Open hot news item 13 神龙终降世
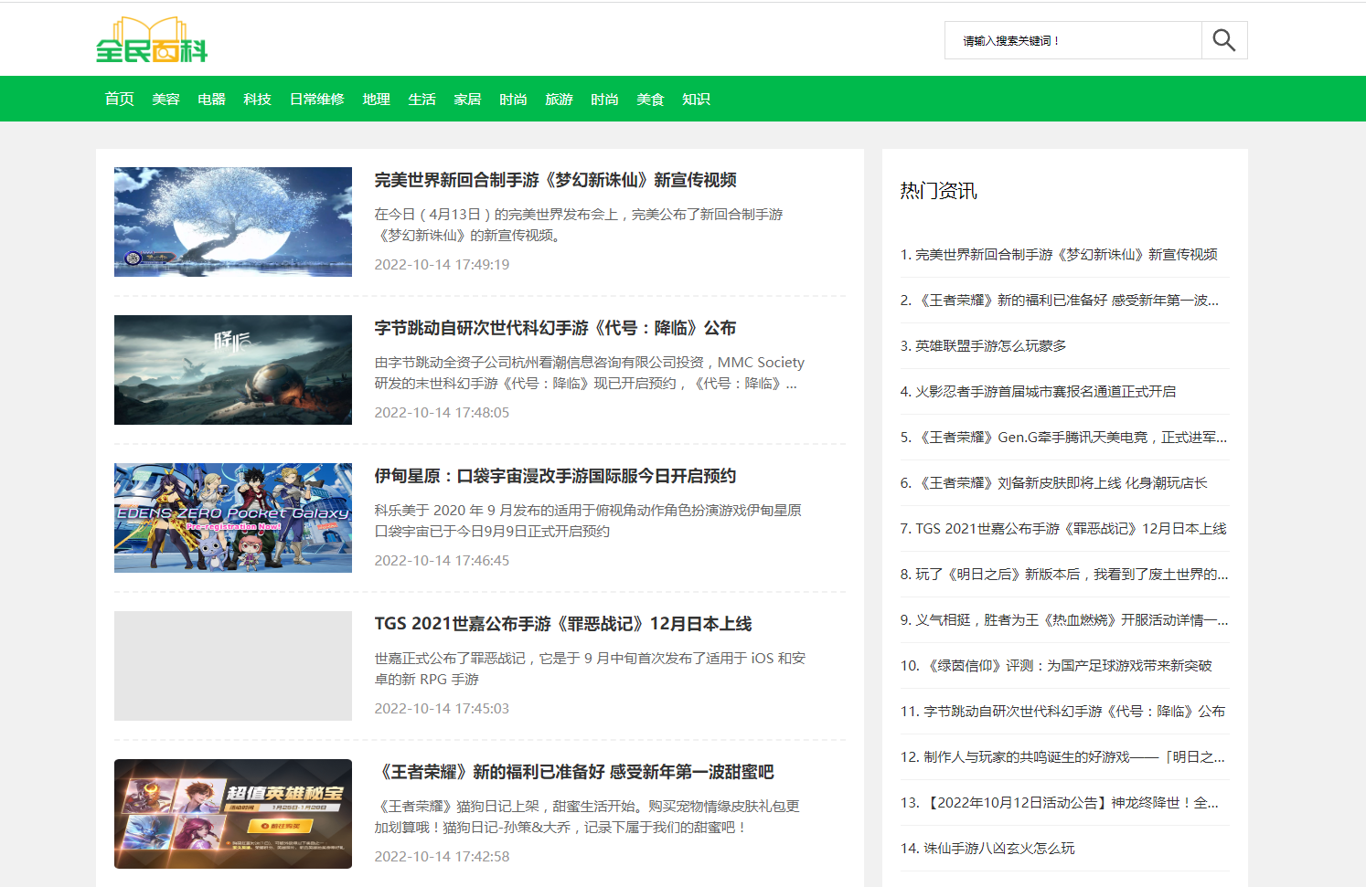The width and height of the screenshot is (1366, 887). coord(1059,802)
